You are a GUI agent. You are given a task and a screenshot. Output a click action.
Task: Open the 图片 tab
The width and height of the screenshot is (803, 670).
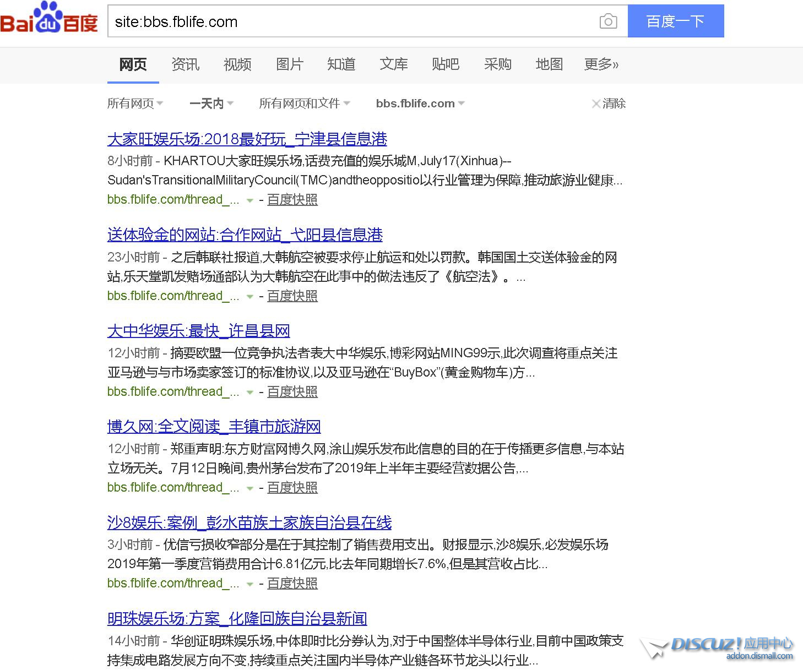pyautogui.click(x=290, y=64)
